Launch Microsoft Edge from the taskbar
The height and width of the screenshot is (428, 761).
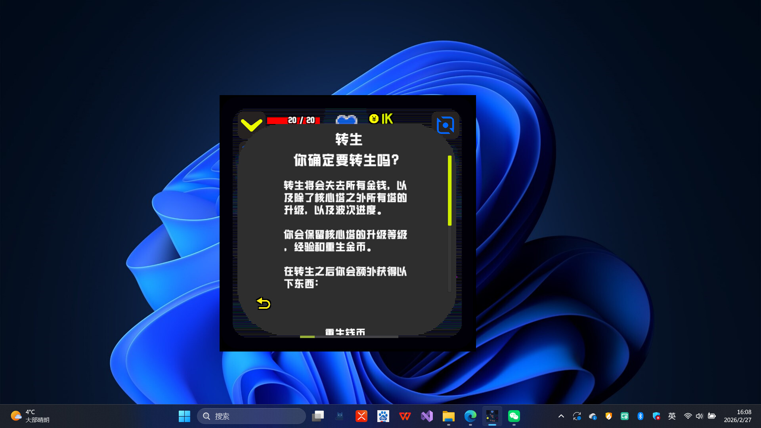pyautogui.click(x=470, y=416)
